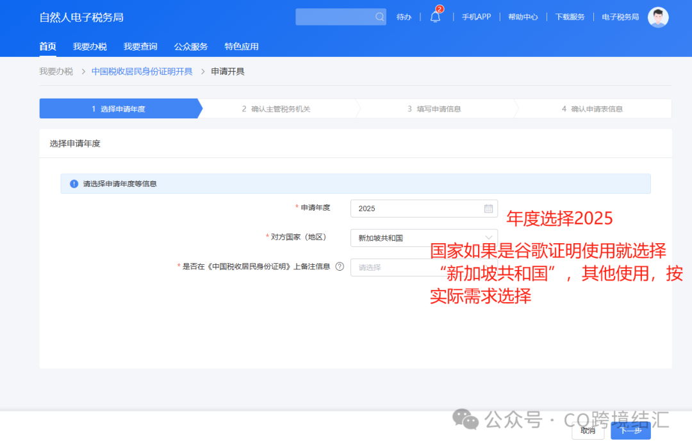Open breadcrumb link 中国税收居民身份证明开具

coord(141,71)
